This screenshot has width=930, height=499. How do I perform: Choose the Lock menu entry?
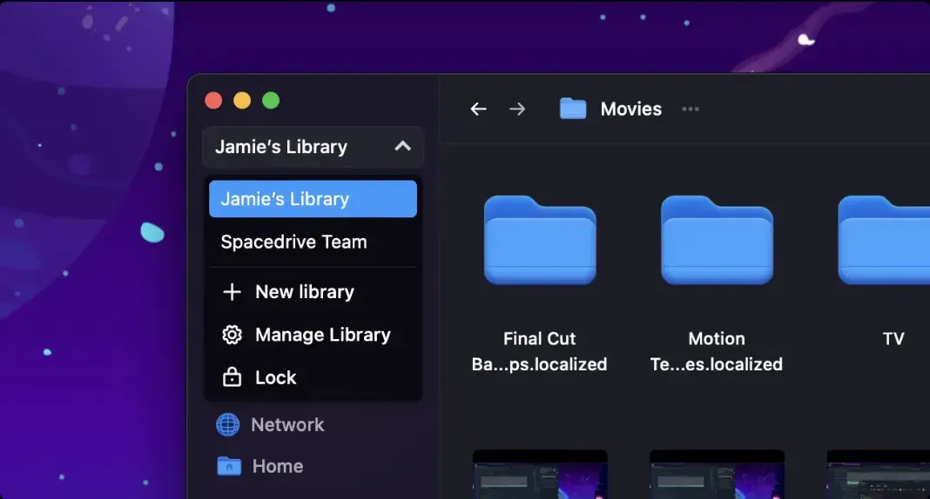(x=313, y=377)
